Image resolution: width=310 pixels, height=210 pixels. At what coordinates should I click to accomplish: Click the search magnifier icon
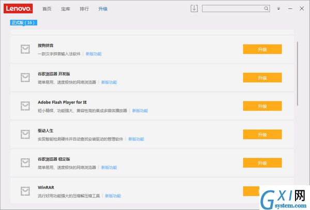(266, 8)
